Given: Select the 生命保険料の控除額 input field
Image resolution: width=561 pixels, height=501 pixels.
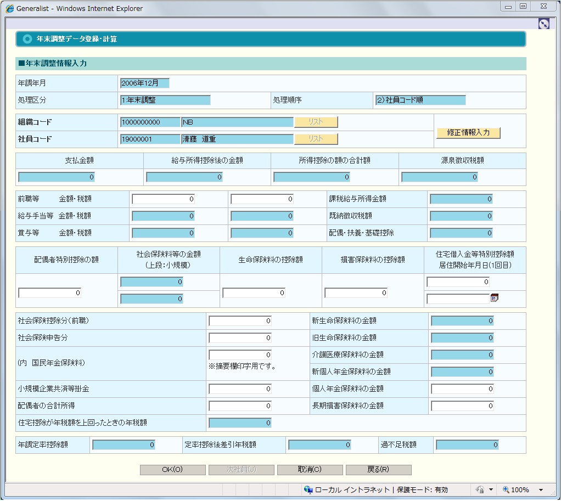Looking at the screenshot, I should coord(254,293).
